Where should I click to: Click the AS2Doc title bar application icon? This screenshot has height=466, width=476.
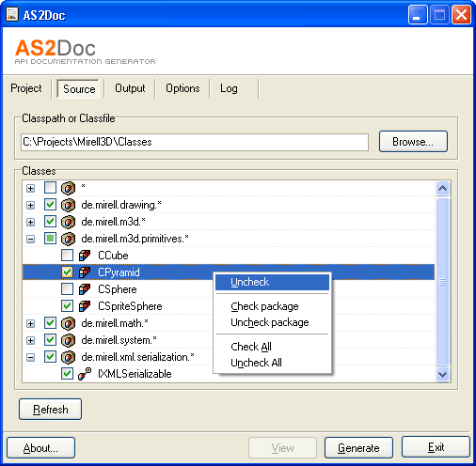(x=12, y=14)
